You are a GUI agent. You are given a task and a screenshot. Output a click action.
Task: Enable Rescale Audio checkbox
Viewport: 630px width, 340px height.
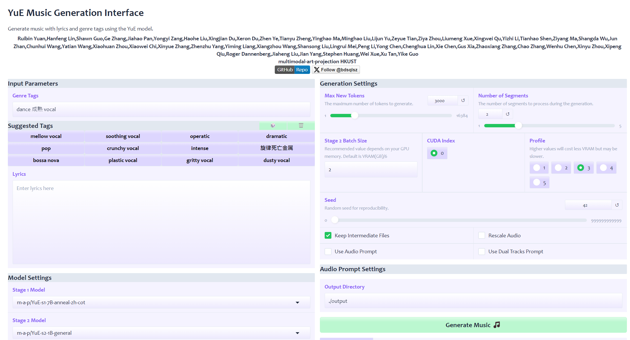[482, 235]
